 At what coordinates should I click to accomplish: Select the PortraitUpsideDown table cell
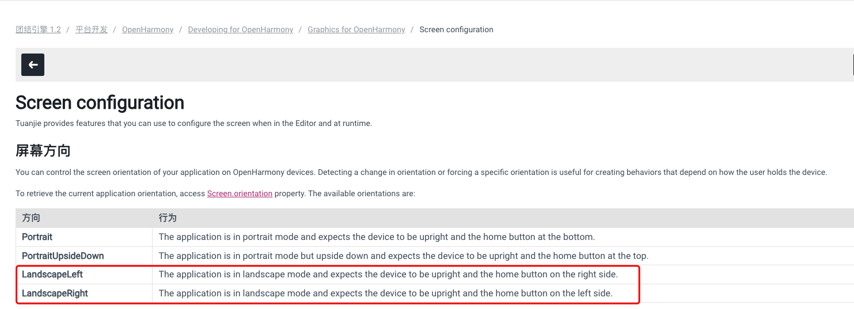[63, 255]
